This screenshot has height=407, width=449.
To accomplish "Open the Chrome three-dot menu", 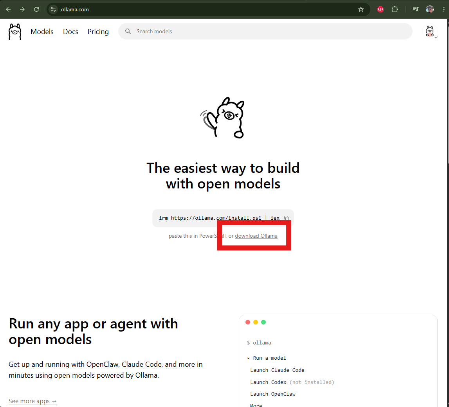I will click(x=444, y=9).
